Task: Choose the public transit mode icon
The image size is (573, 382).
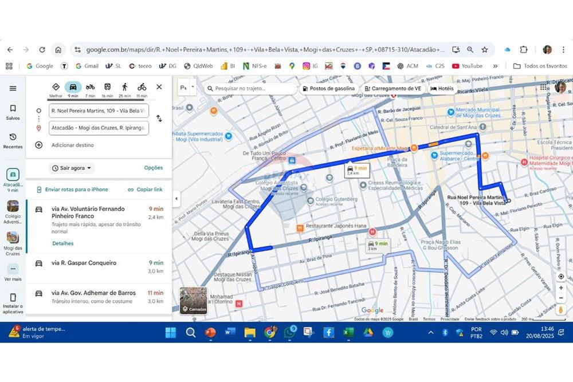Action: coord(107,88)
